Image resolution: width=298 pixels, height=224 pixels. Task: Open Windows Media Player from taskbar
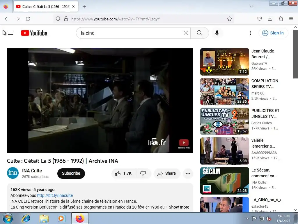coord(62,218)
